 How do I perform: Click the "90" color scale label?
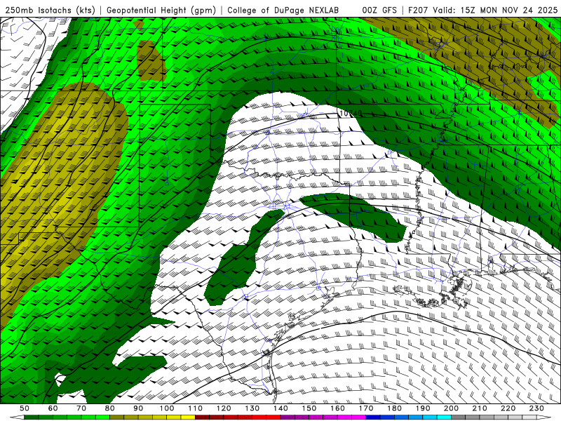click(138, 408)
